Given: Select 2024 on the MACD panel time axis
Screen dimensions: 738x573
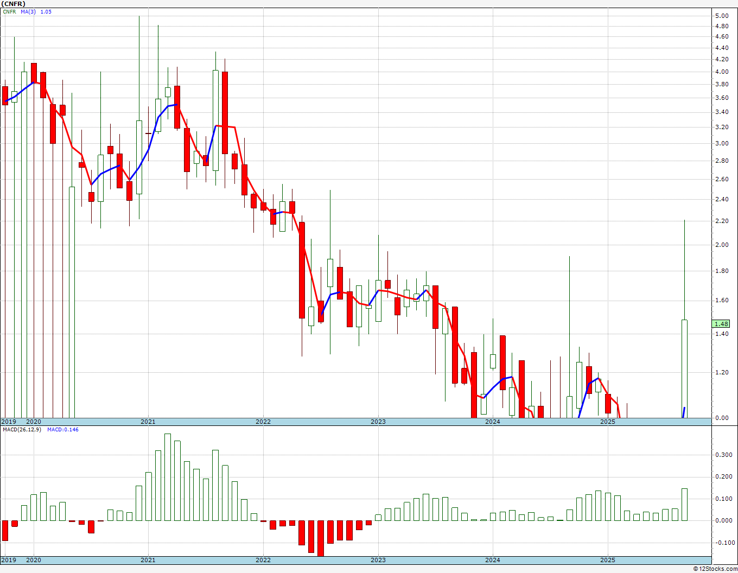Looking at the screenshot, I should pyautogui.click(x=493, y=560).
